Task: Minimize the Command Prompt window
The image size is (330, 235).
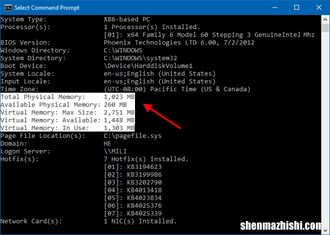Action: (275, 8)
